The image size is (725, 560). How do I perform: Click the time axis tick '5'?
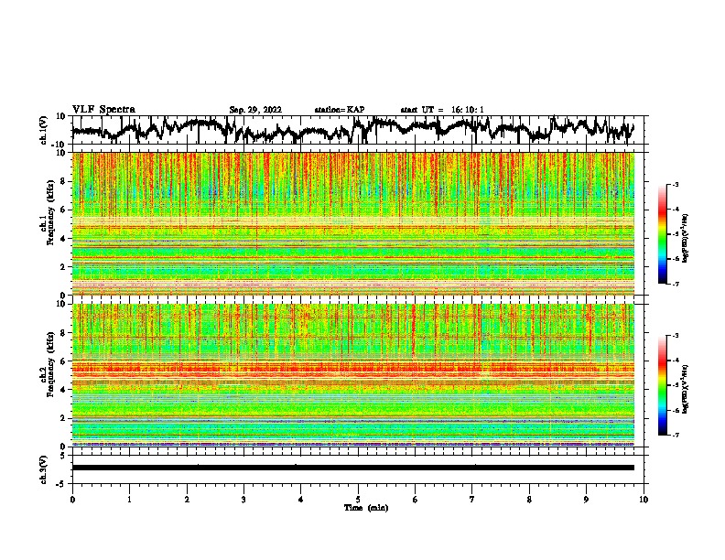coord(358,500)
